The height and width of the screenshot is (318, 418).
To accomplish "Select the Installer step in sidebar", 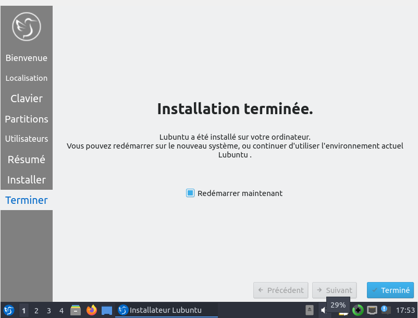I will (27, 180).
